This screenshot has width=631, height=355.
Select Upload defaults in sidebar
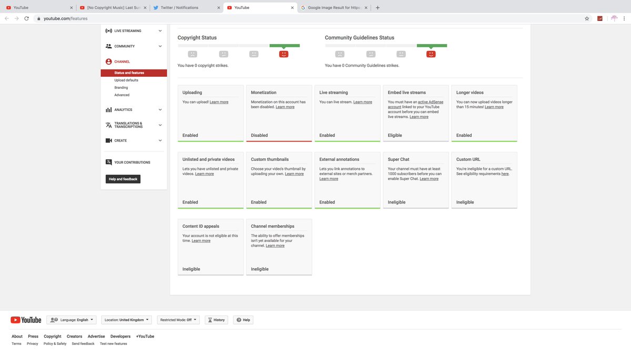[x=126, y=80]
